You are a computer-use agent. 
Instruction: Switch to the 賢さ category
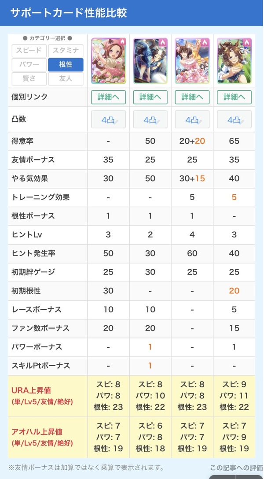coord(29,79)
